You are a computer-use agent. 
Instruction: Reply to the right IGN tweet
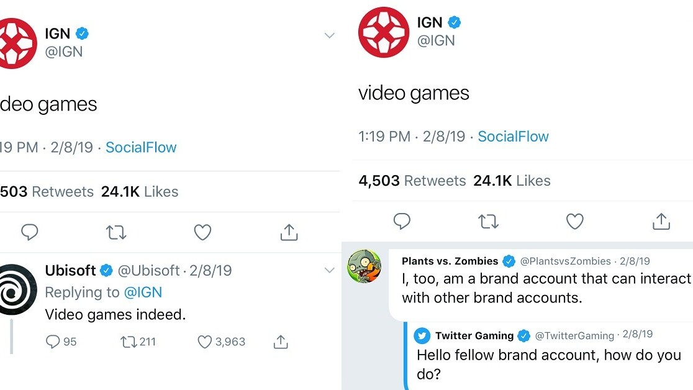[x=402, y=221]
